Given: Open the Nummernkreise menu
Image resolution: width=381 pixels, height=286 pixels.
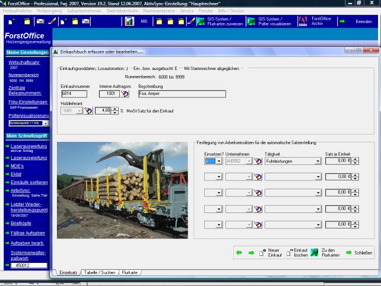Looking at the screenshot, I should click(x=159, y=11).
